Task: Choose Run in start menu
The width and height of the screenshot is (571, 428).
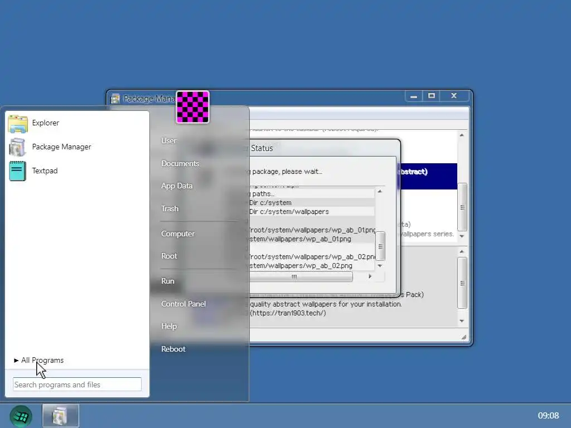Action: [167, 281]
